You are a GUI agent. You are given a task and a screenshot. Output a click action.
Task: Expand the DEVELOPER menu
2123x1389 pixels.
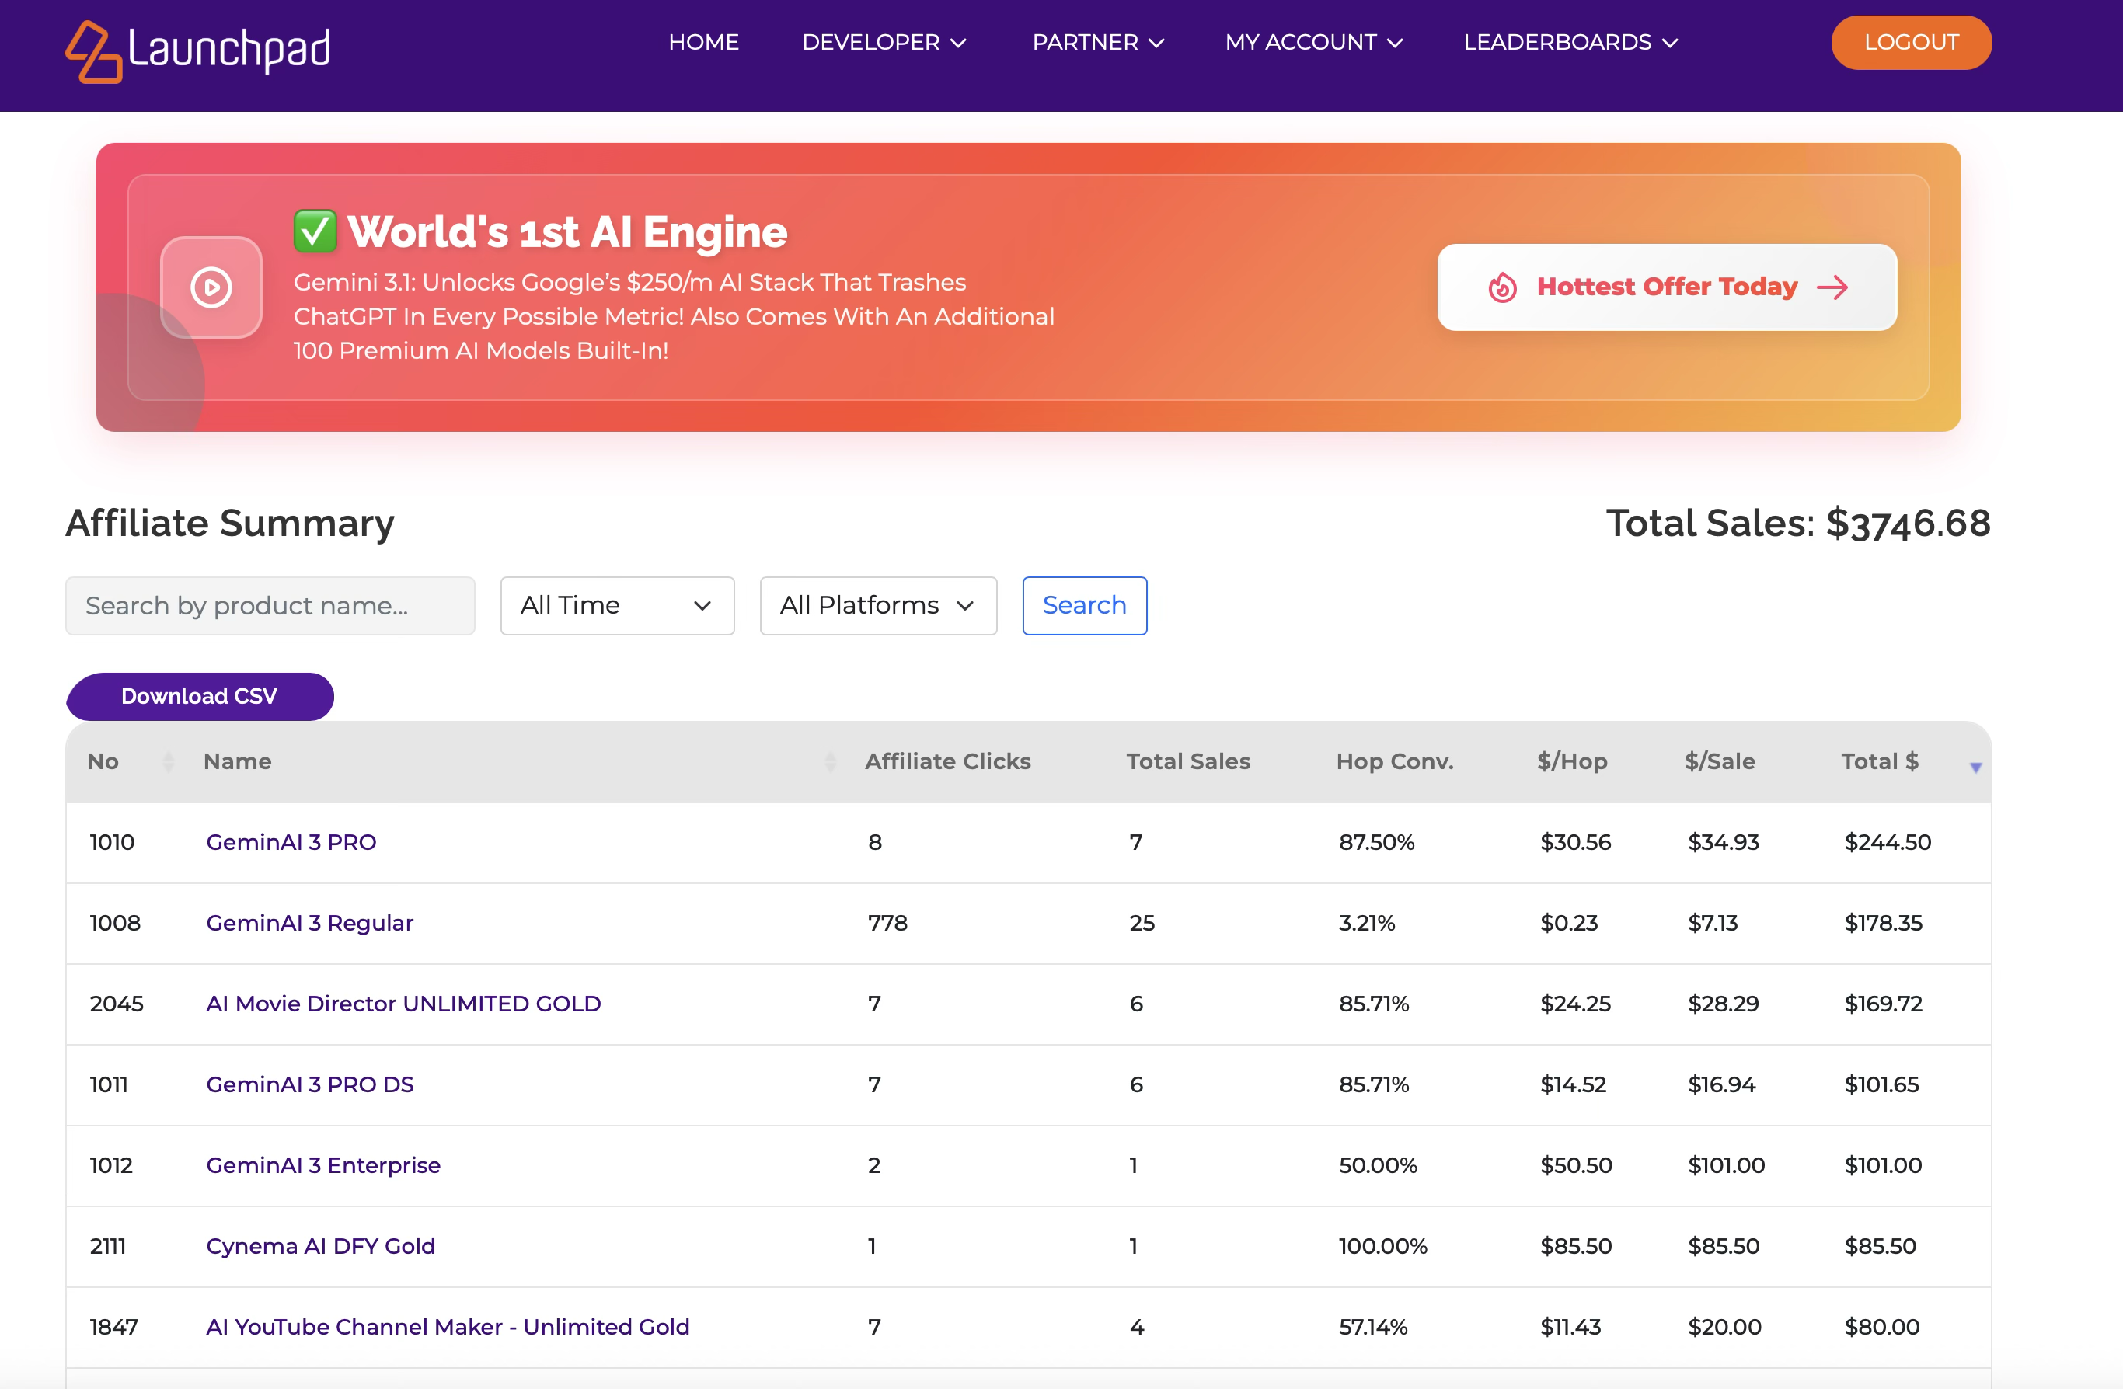(x=884, y=42)
